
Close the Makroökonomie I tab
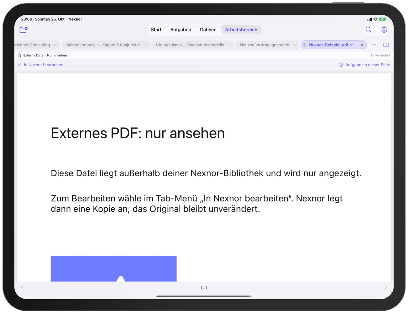click(x=146, y=45)
